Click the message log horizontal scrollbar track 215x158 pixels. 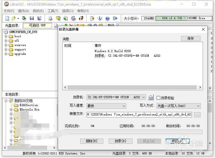[x=133, y=87]
